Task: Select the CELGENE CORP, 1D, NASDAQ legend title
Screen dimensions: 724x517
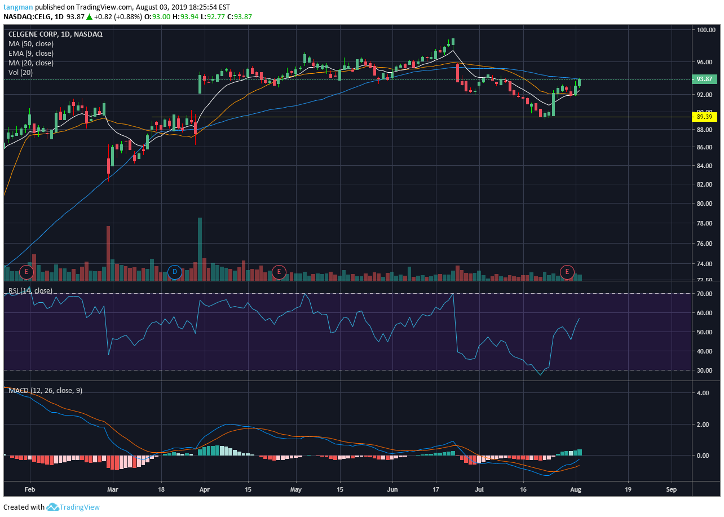Action: point(55,34)
